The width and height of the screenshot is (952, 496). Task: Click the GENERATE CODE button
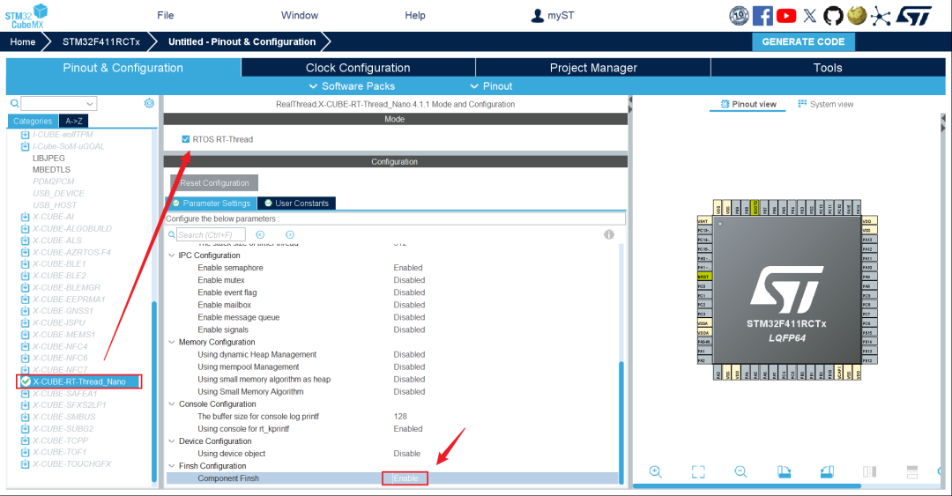803,41
